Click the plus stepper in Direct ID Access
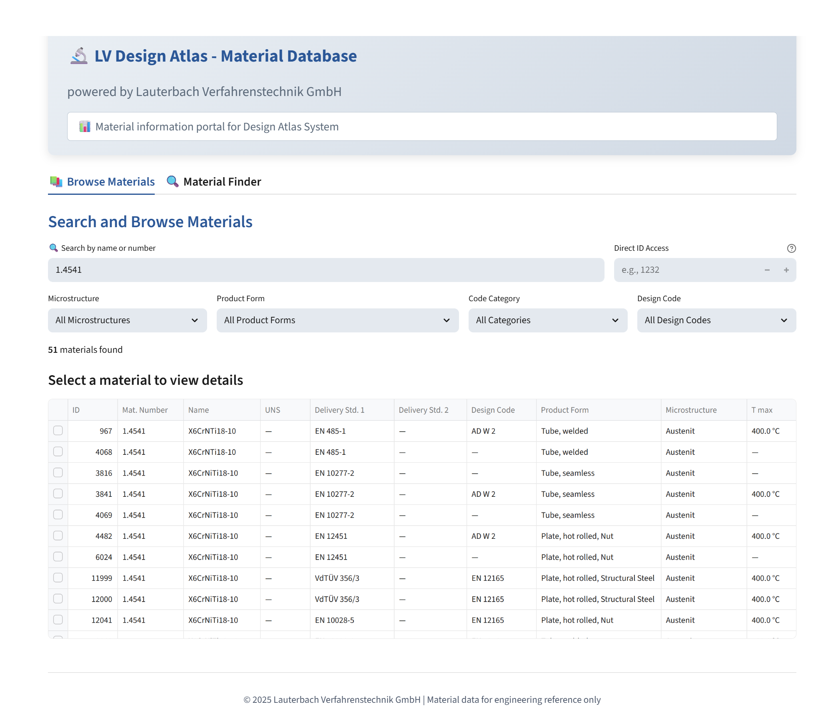This screenshot has width=828, height=712. [x=786, y=270]
